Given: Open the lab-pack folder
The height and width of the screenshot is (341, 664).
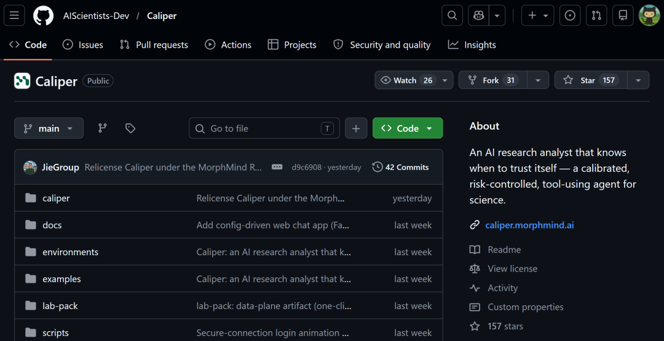Looking at the screenshot, I should pyautogui.click(x=60, y=307).
